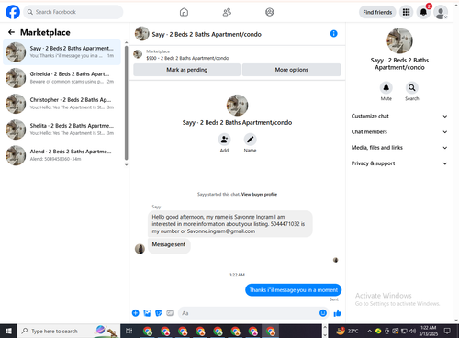Image resolution: width=459 pixels, height=338 pixels.
Task: Click the centered Sayy listing avatar
Action: (237, 105)
